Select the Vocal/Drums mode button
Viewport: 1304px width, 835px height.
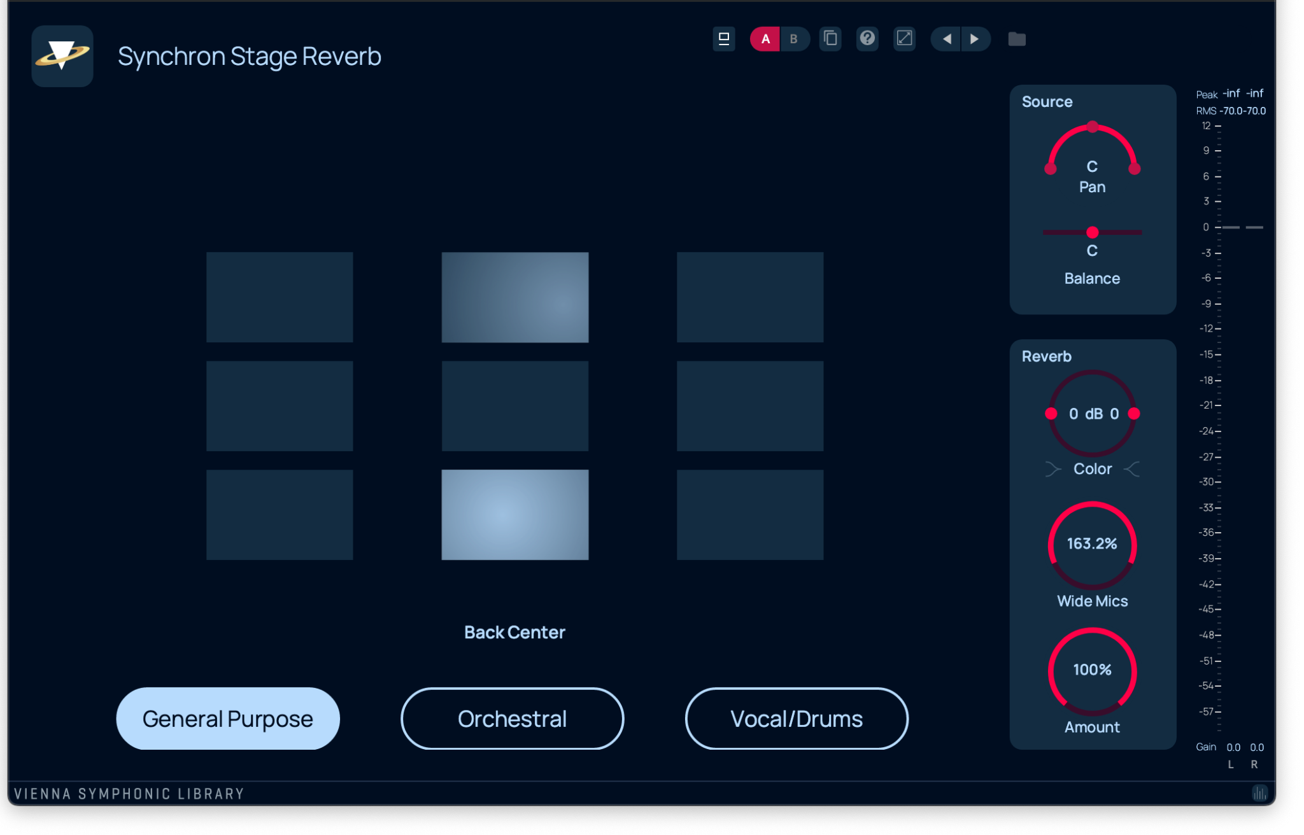coord(797,719)
